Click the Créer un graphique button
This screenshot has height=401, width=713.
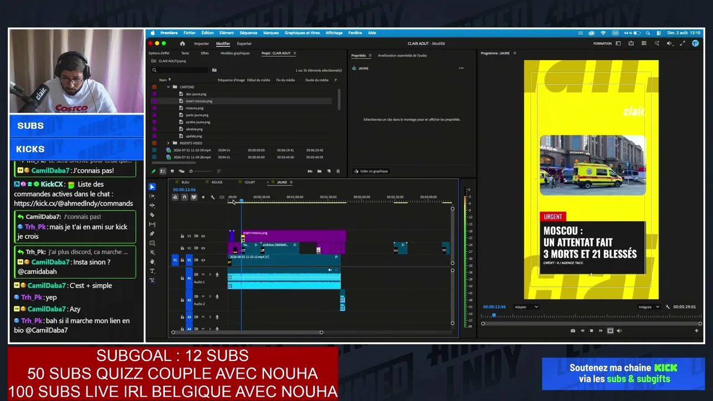pos(371,171)
